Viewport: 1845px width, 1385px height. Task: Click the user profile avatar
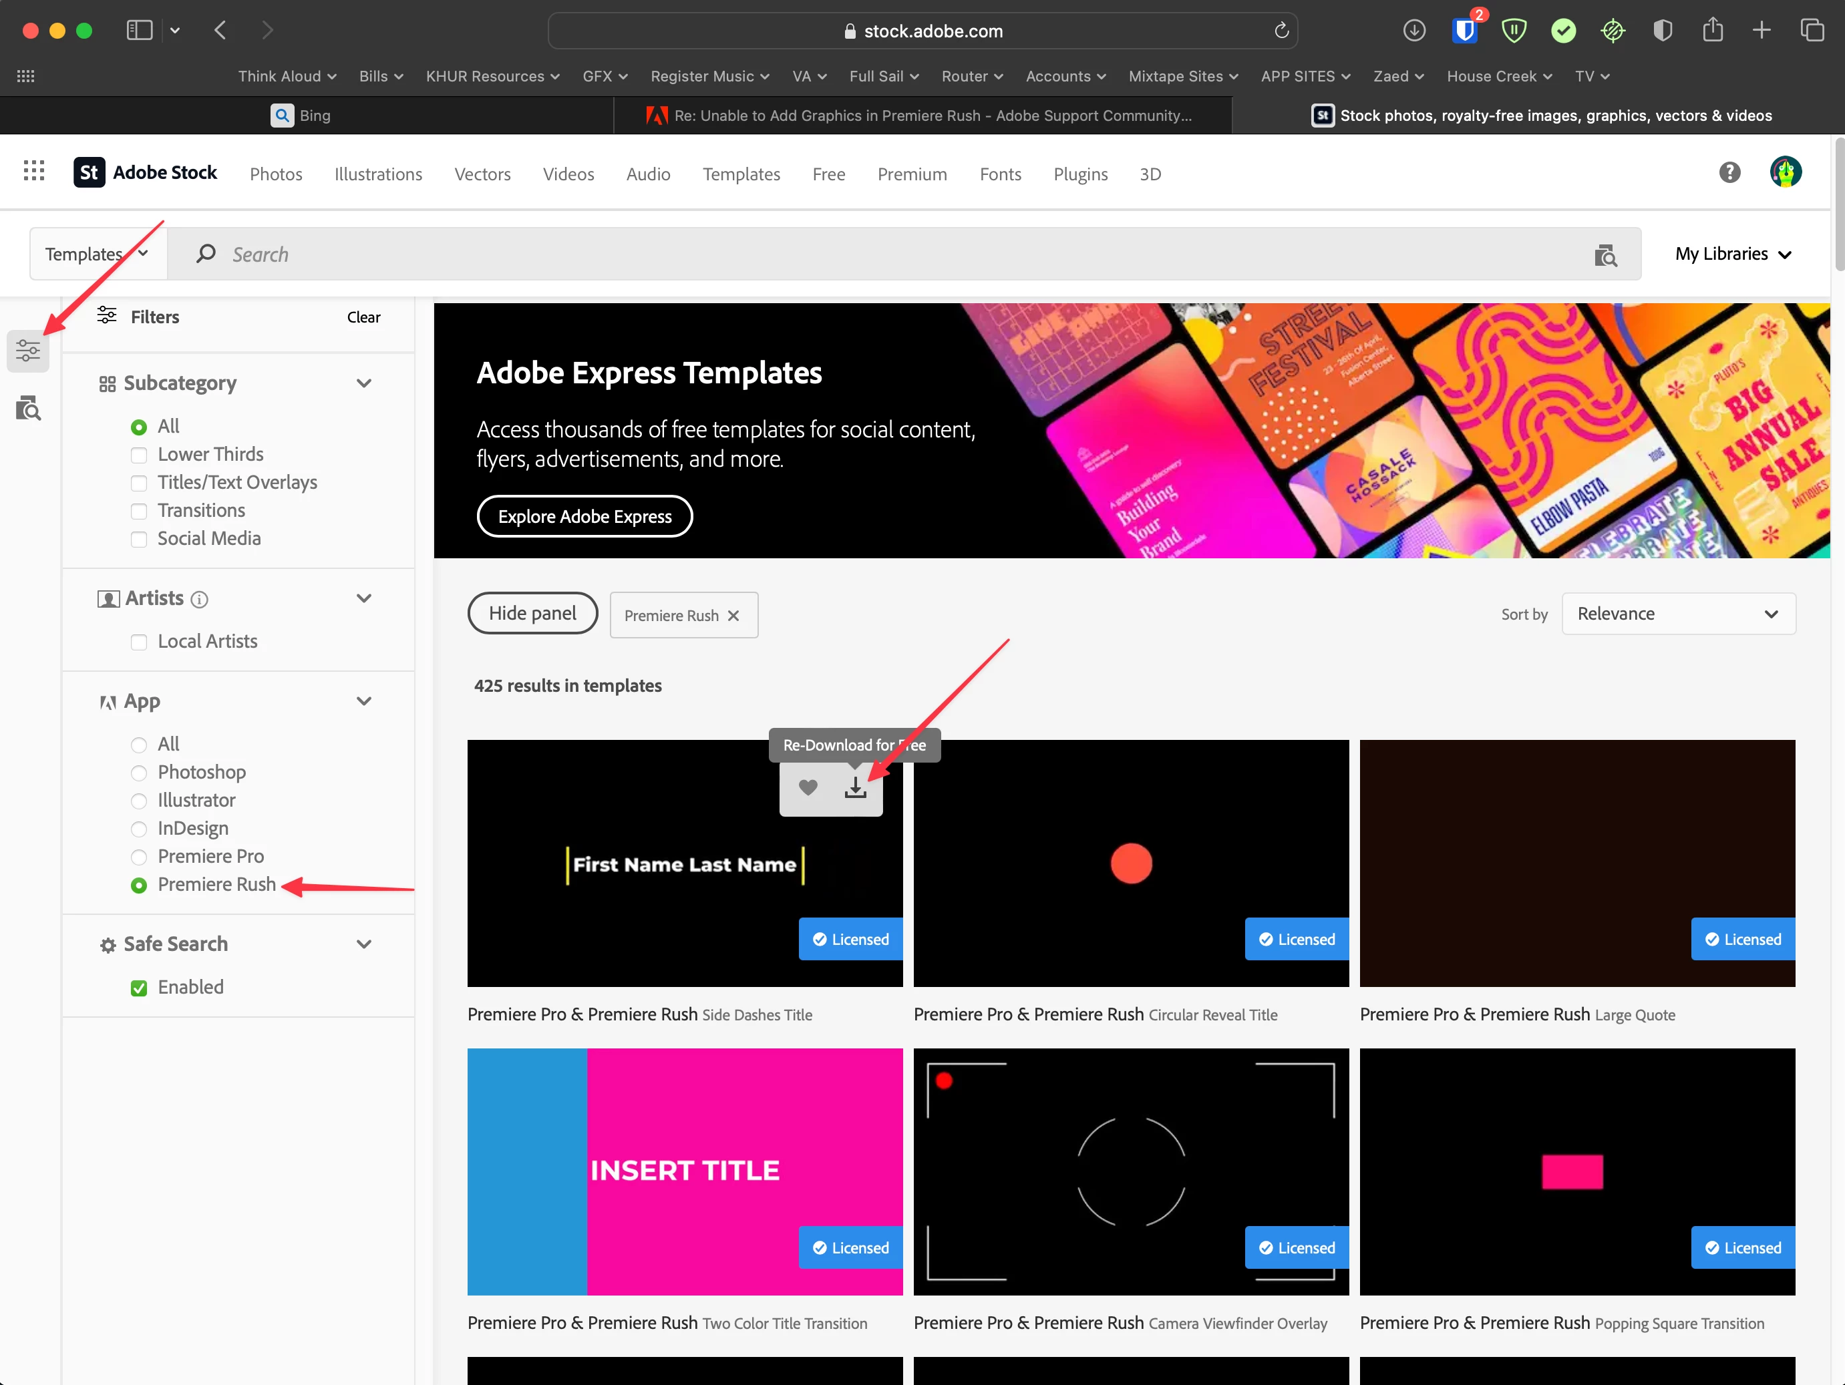coord(1784,172)
